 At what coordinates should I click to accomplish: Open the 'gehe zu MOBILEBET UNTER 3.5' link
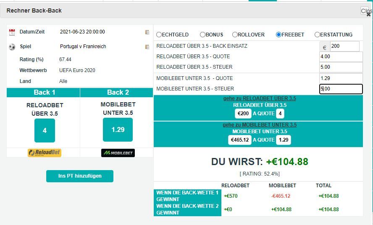pos(260,124)
